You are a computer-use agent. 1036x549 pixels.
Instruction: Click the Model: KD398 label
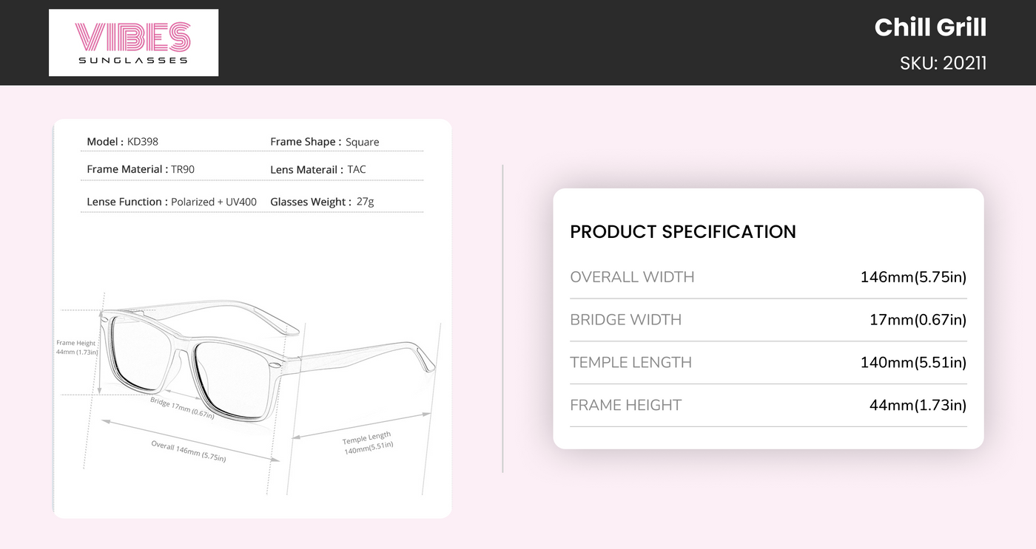(123, 142)
